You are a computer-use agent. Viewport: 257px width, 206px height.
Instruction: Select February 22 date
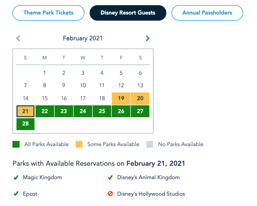45,111
